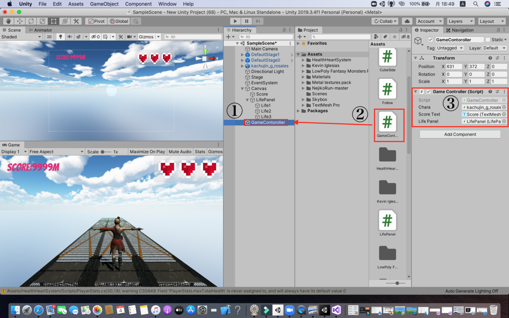This screenshot has height=318, width=509.
Task: Select the Rotate tool
Action: click(x=31, y=21)
